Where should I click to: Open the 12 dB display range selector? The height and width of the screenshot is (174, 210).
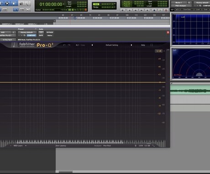(159, 51)
